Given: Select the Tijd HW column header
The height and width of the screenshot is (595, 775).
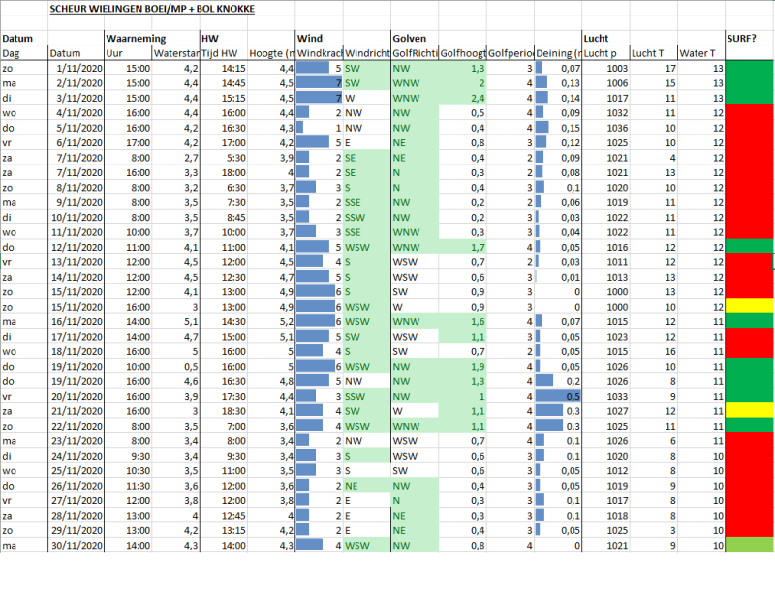Looking at the screenshot, I should pyautogui.click(x=224, y=53).
